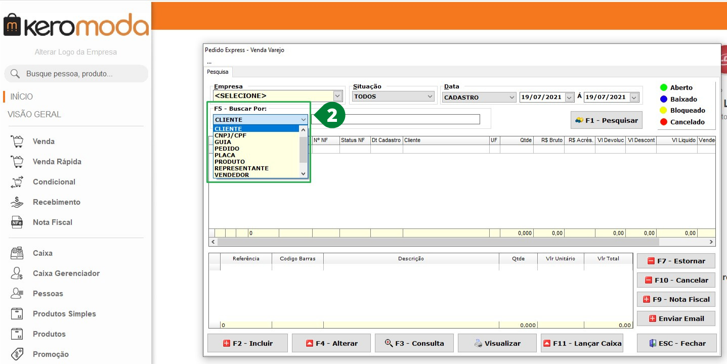The height and width of the screenshot is (364, 727).
Task: Click the F2 - Incluir button
Action: [x=247, y=343]
